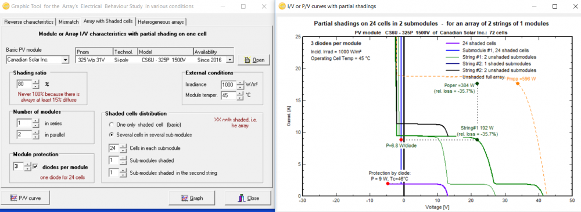581x212 pixels.
Task: Click the Open module button
Action: click(254, 60)
